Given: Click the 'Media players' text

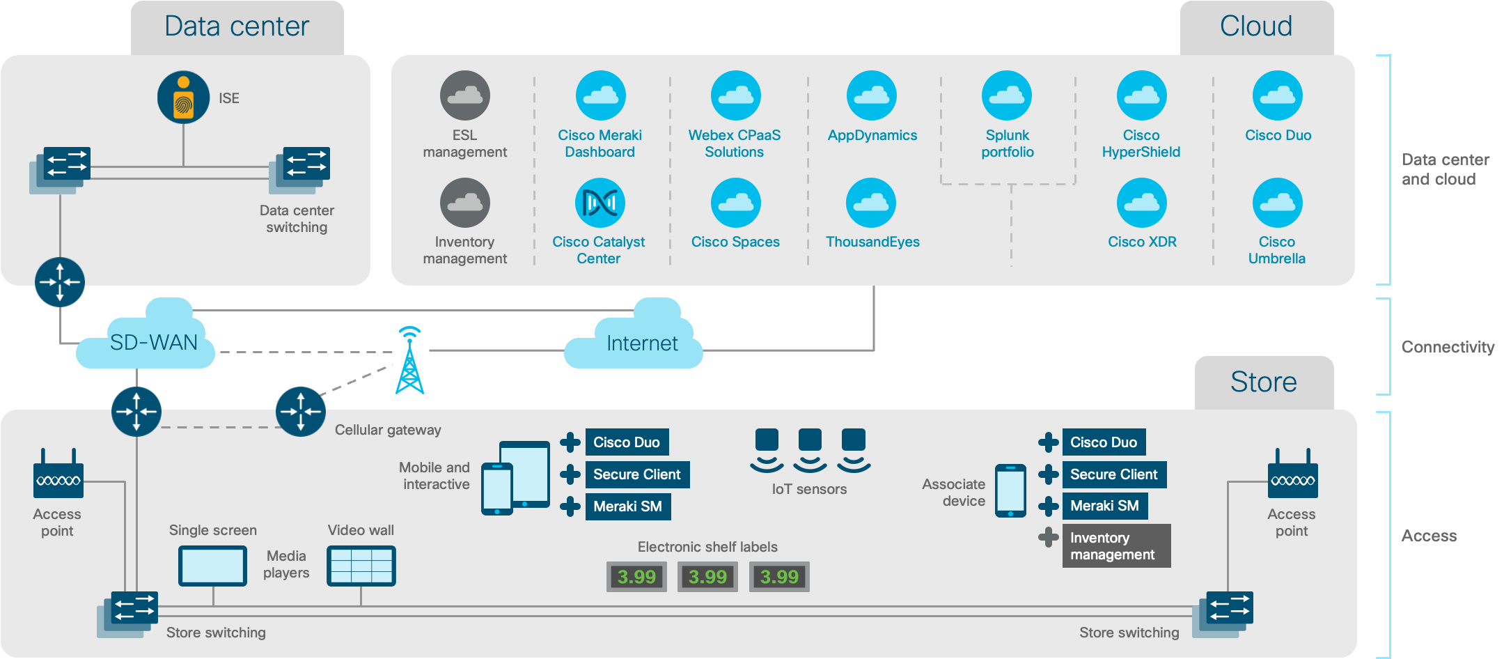Looking at the screenshot, I should 286,564.
